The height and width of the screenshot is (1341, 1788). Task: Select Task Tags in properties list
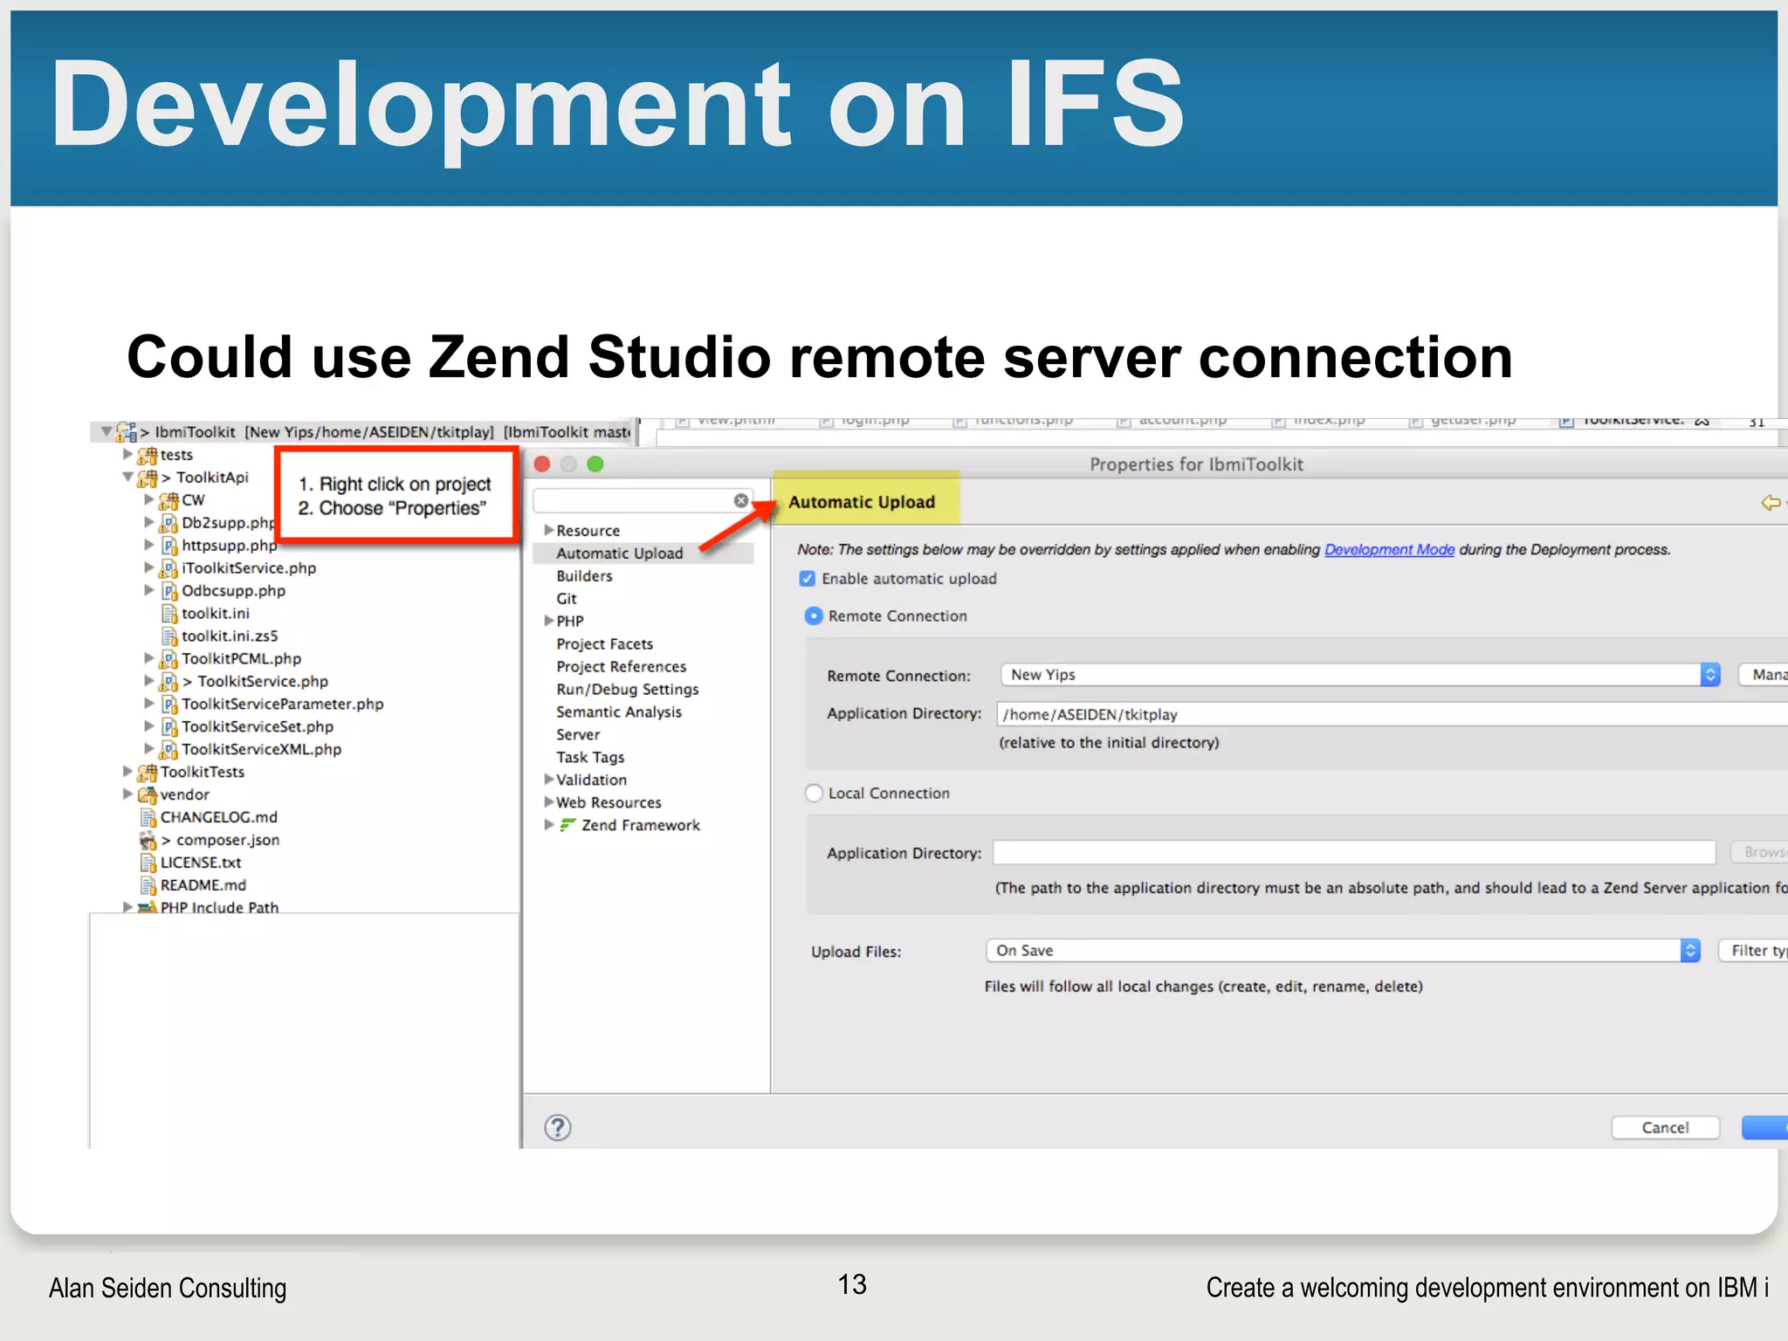click(x=590, y=758)
